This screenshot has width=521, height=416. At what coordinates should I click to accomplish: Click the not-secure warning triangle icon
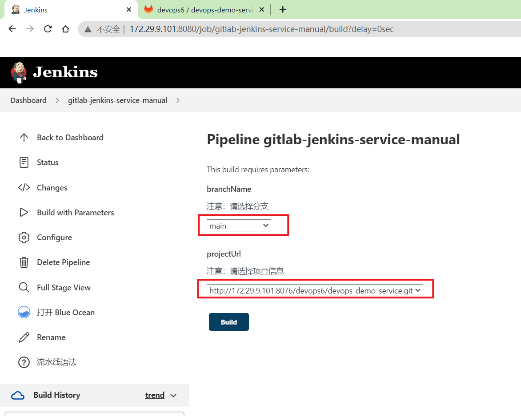88,30
